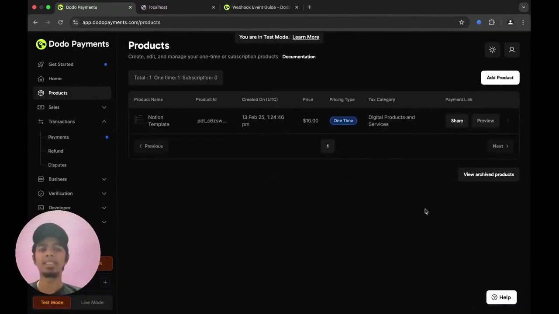Image resolution: width=559 pixels, height=314 pixels.
Task: Switch to Webhook Event Guide tab
Action: click(x=261, y=7)
